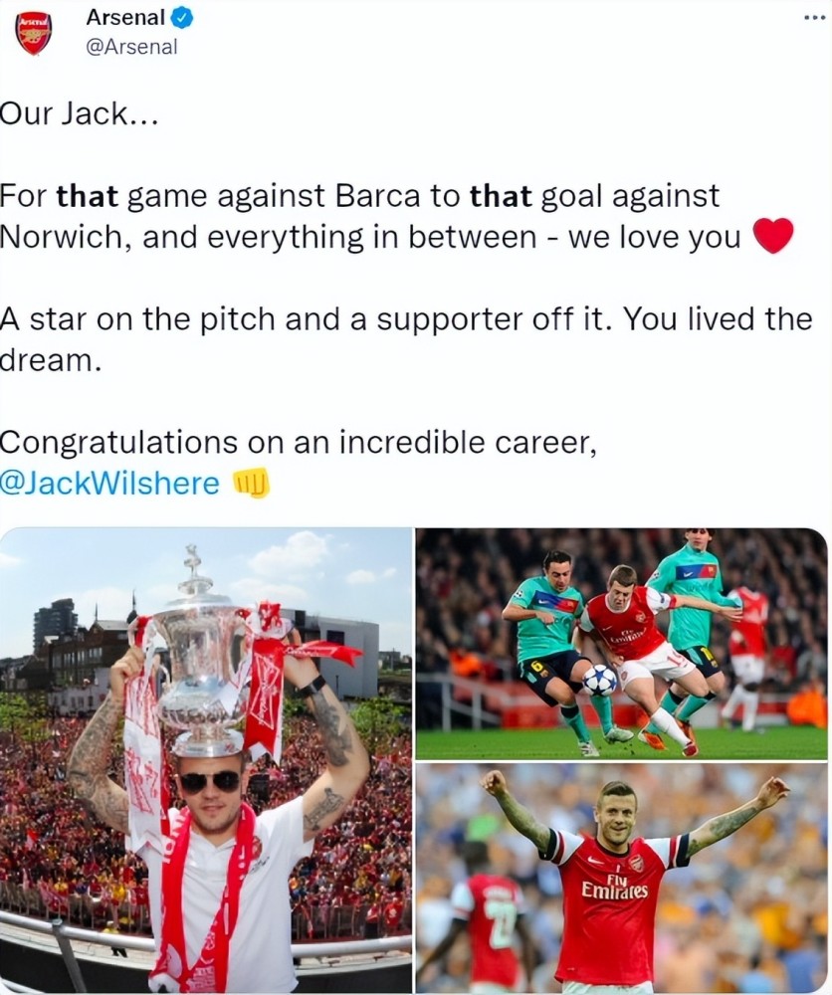Open the Arsenal crest profile picture
832x995 pixels.
click(33, 33)
